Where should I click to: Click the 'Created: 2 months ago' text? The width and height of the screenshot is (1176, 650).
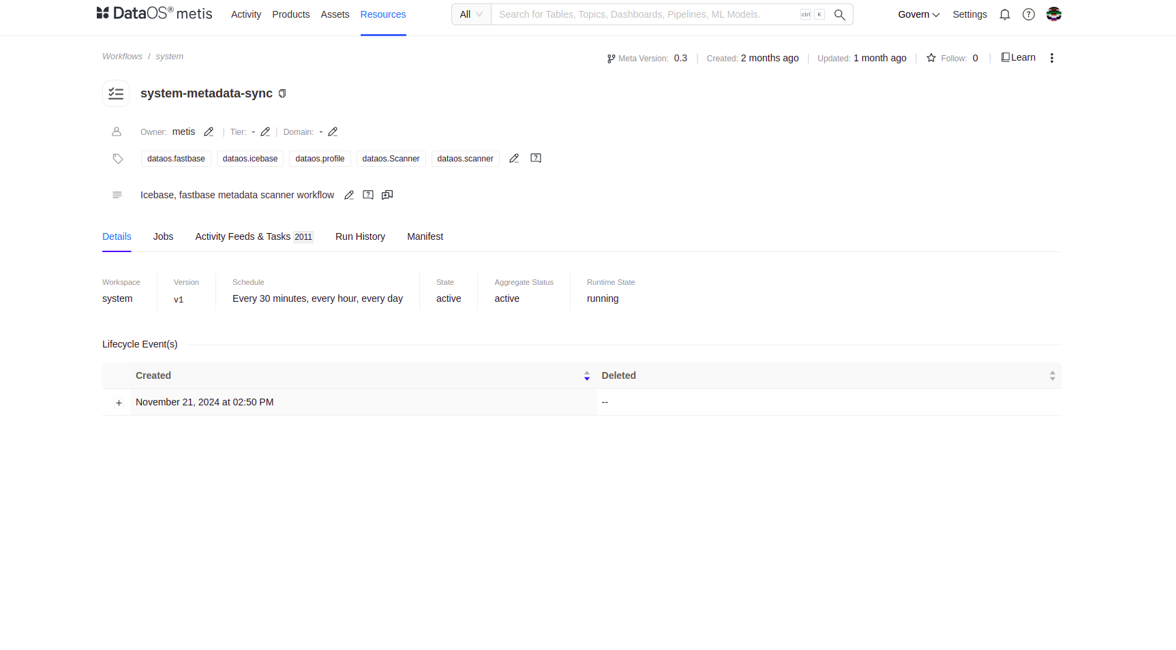point(753,58)
